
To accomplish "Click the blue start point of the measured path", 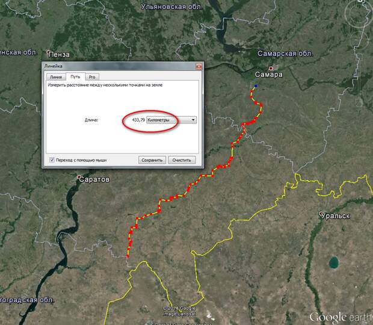I will click(256, 86).
